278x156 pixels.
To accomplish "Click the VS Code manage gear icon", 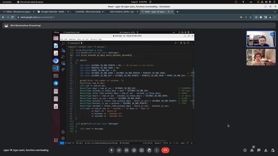I will (x=63, y=138).
